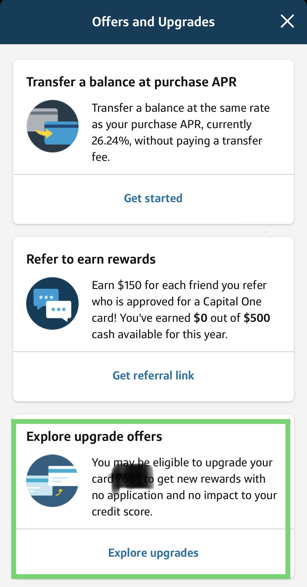Tap the bold $500 yearly limit
Viewport: 307px width, 587px height.
257,318
